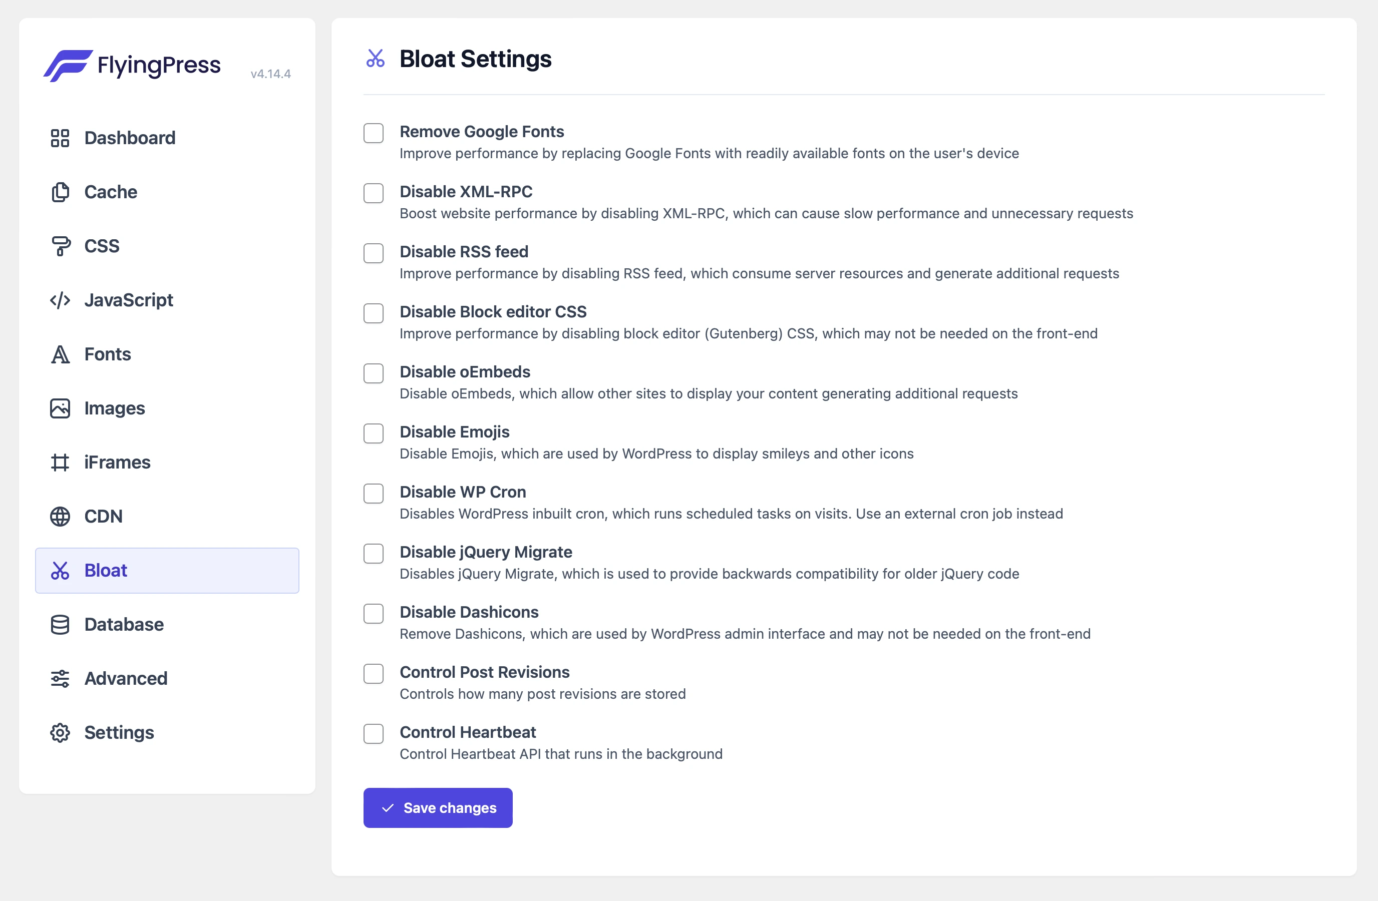Screen dimensions: 1378x901
Task: Enable Disable RSS feed option
Action: pyautogui.click(x=374, y=253)
